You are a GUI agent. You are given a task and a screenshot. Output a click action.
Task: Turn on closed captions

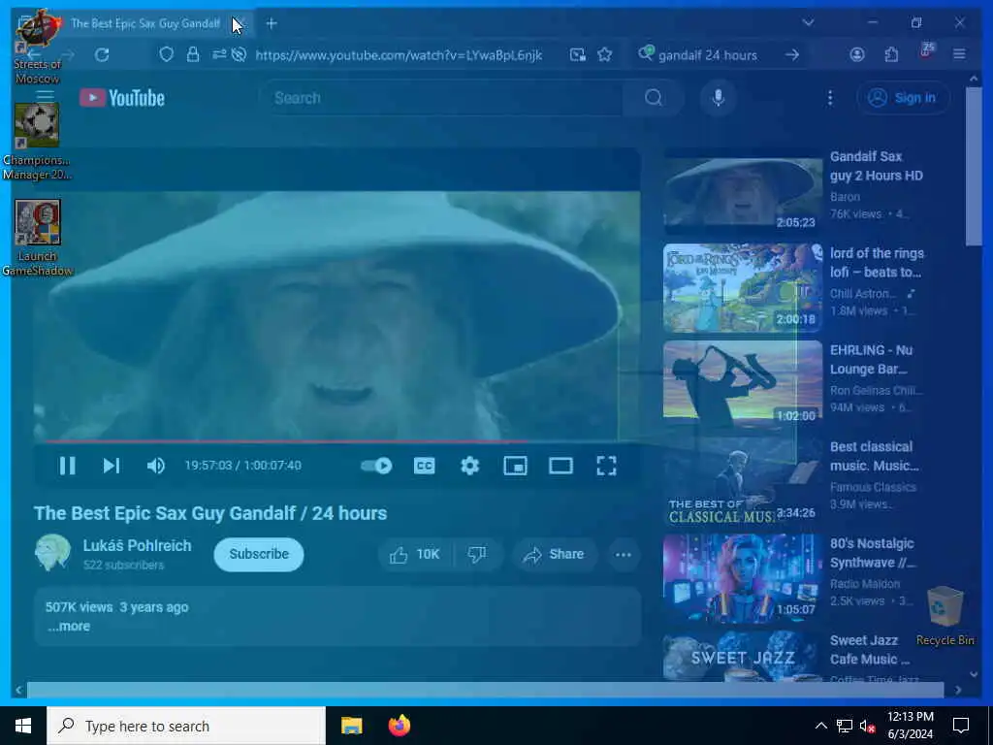coord(424,466)
